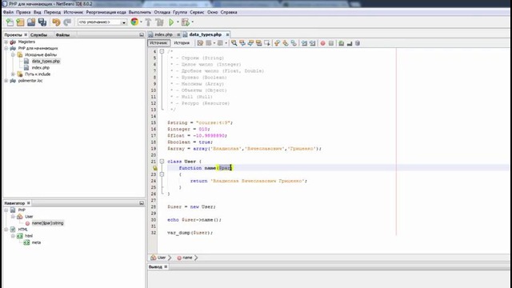Open the Файл menu

click(x=8, y=12)
